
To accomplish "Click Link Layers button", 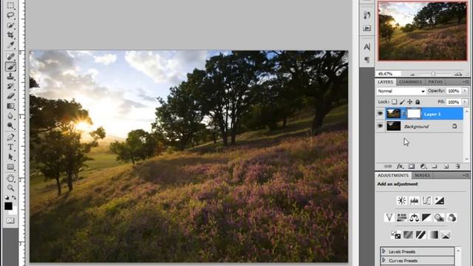I will coord(388,166).
